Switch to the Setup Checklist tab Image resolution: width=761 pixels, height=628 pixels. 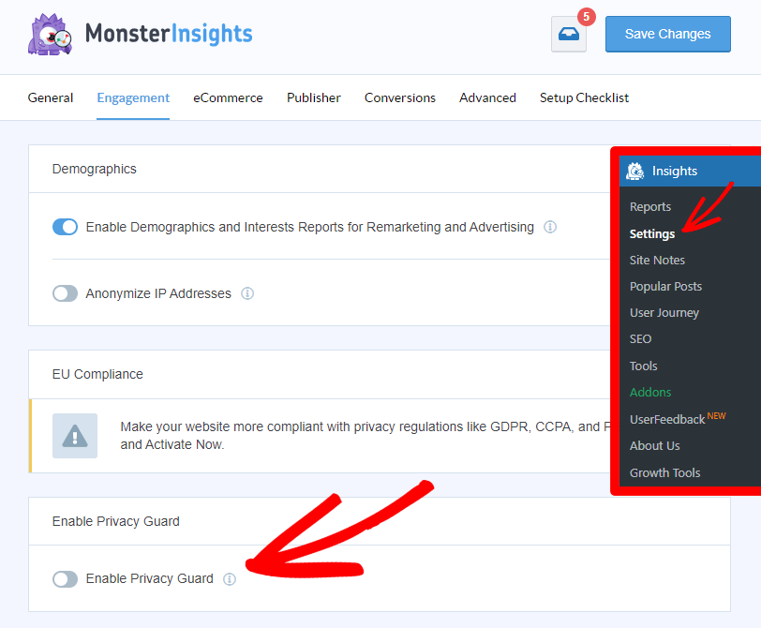pos(584,97)
